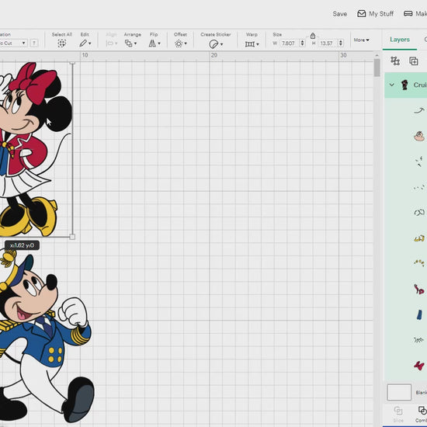427x427 pixels.
Task: Select the red jacket layer thumbnail
Action: (x=419, y=289)
